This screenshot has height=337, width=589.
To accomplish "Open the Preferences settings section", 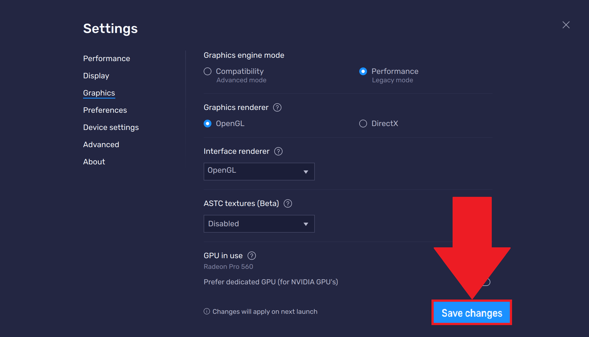I will pyautogui.click(x=105, y=110).
